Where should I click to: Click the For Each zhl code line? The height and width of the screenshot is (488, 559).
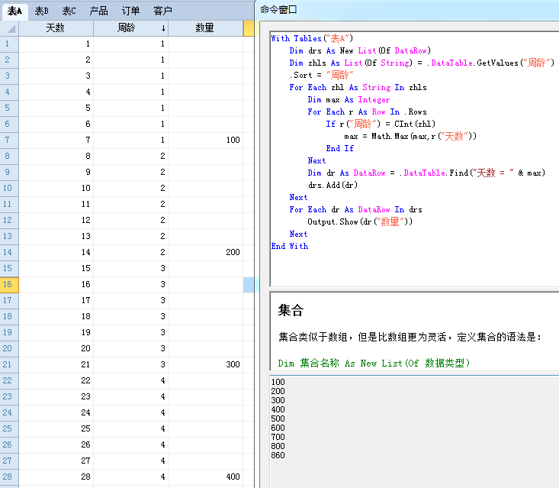(358, 88)
